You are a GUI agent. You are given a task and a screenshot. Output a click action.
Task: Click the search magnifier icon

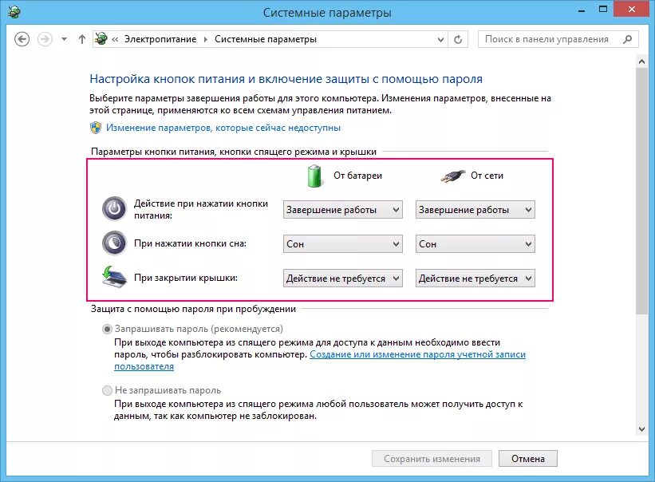click(627, 39)
